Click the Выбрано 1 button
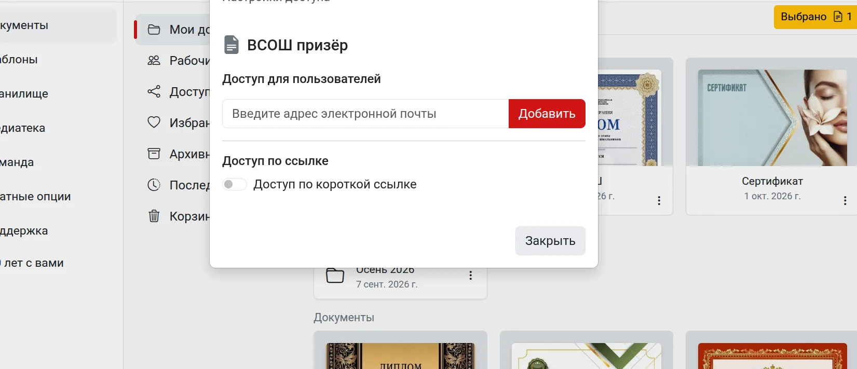Viewport: 857px width, 369px height. [815, 17]
